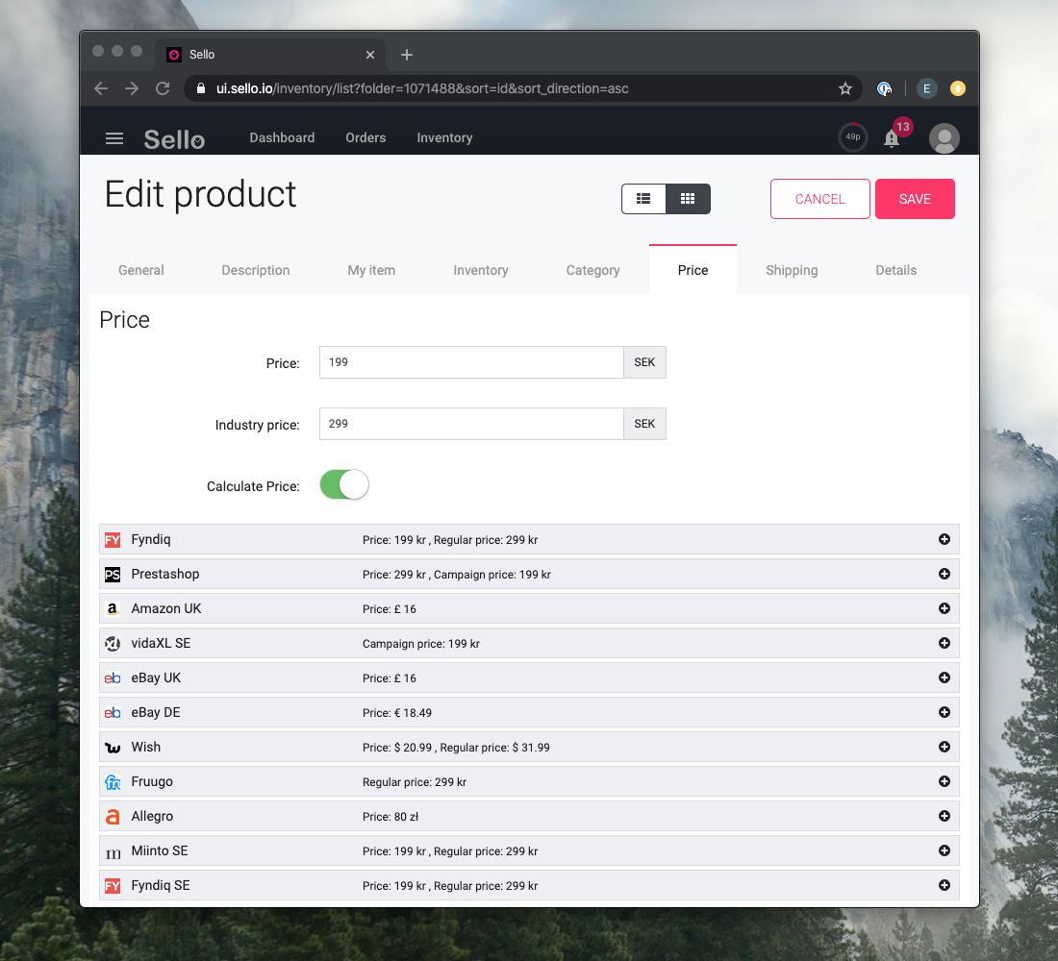1058x961 pixels.
Task: Close the Sello browser tab
Action: [x=369, y=55]
